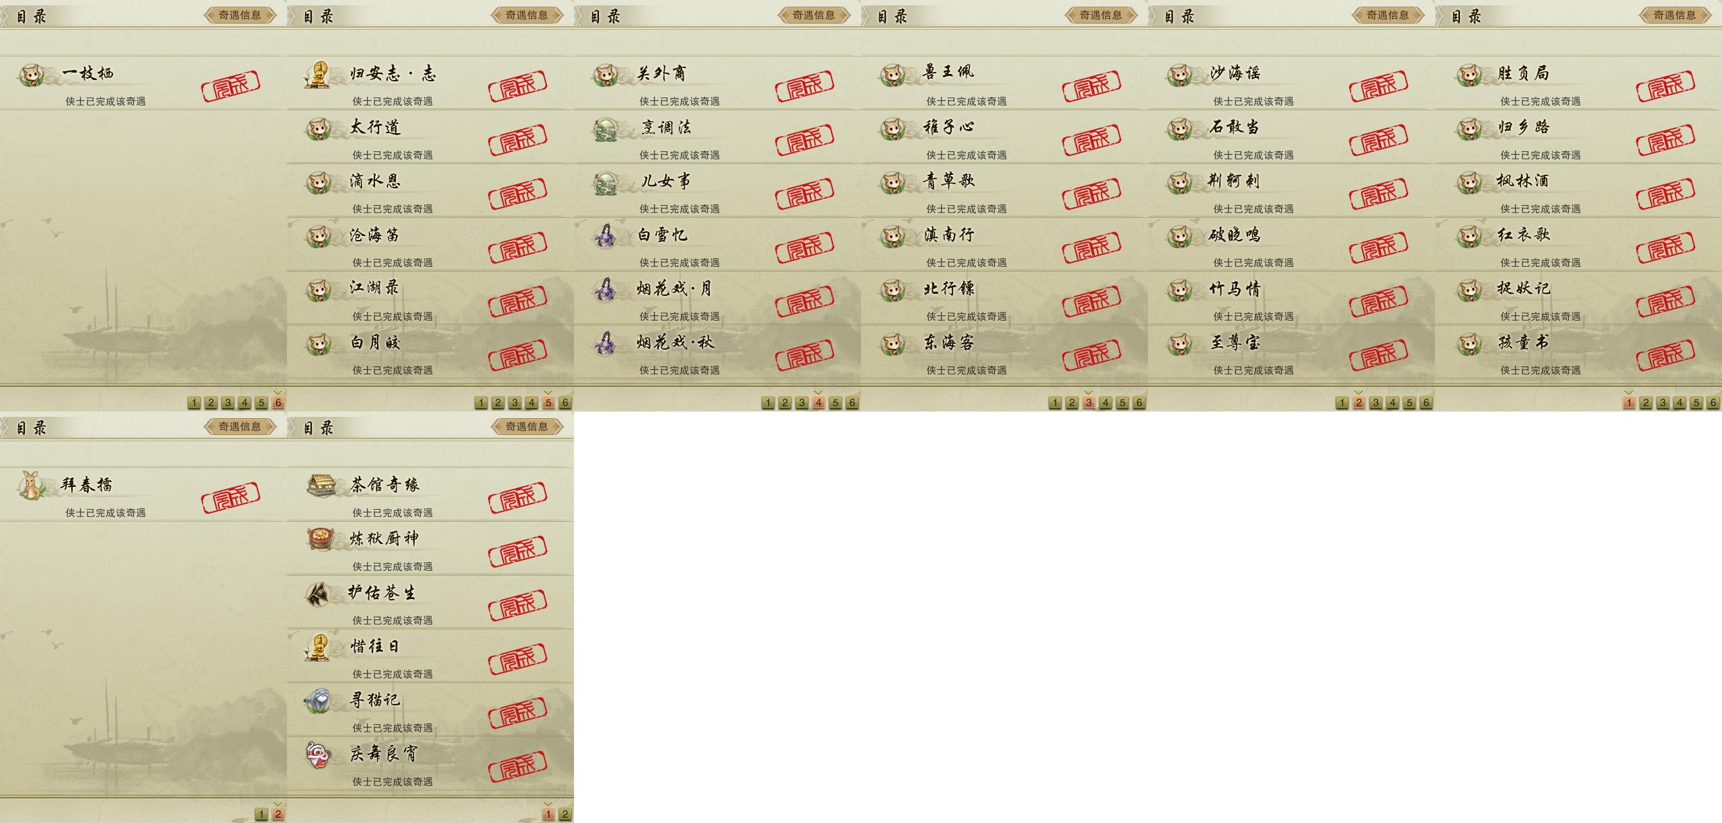1722x823 pixels.
Task: Select the 烟花戏·秋 adventure entry
Action: point(717,352)
